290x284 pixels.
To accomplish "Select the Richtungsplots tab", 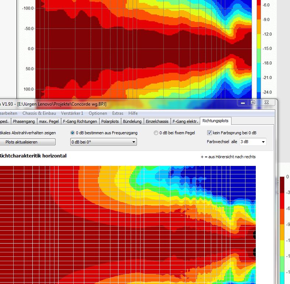I will coord(215,121).
